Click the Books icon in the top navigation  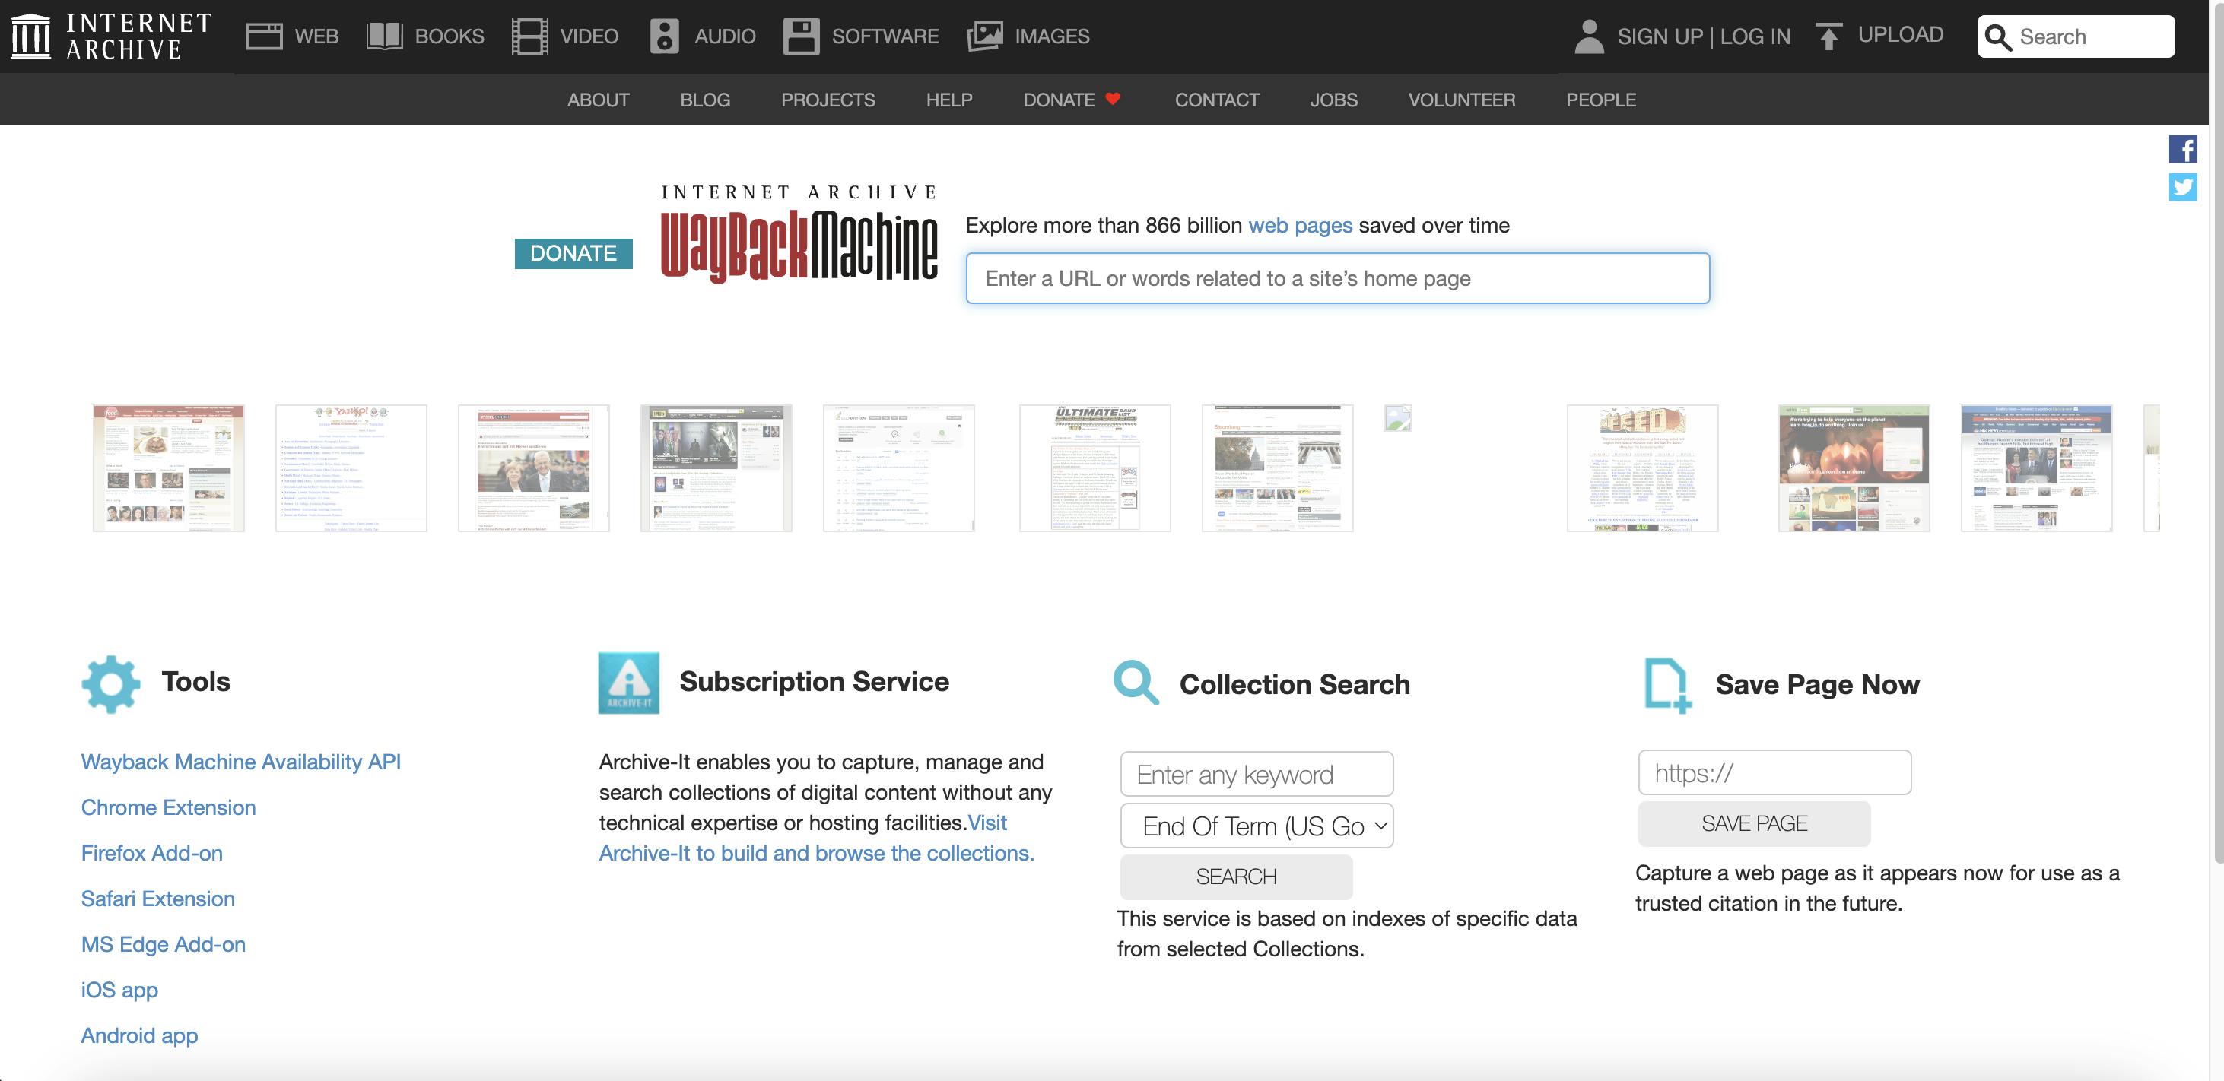coord(383,36)
